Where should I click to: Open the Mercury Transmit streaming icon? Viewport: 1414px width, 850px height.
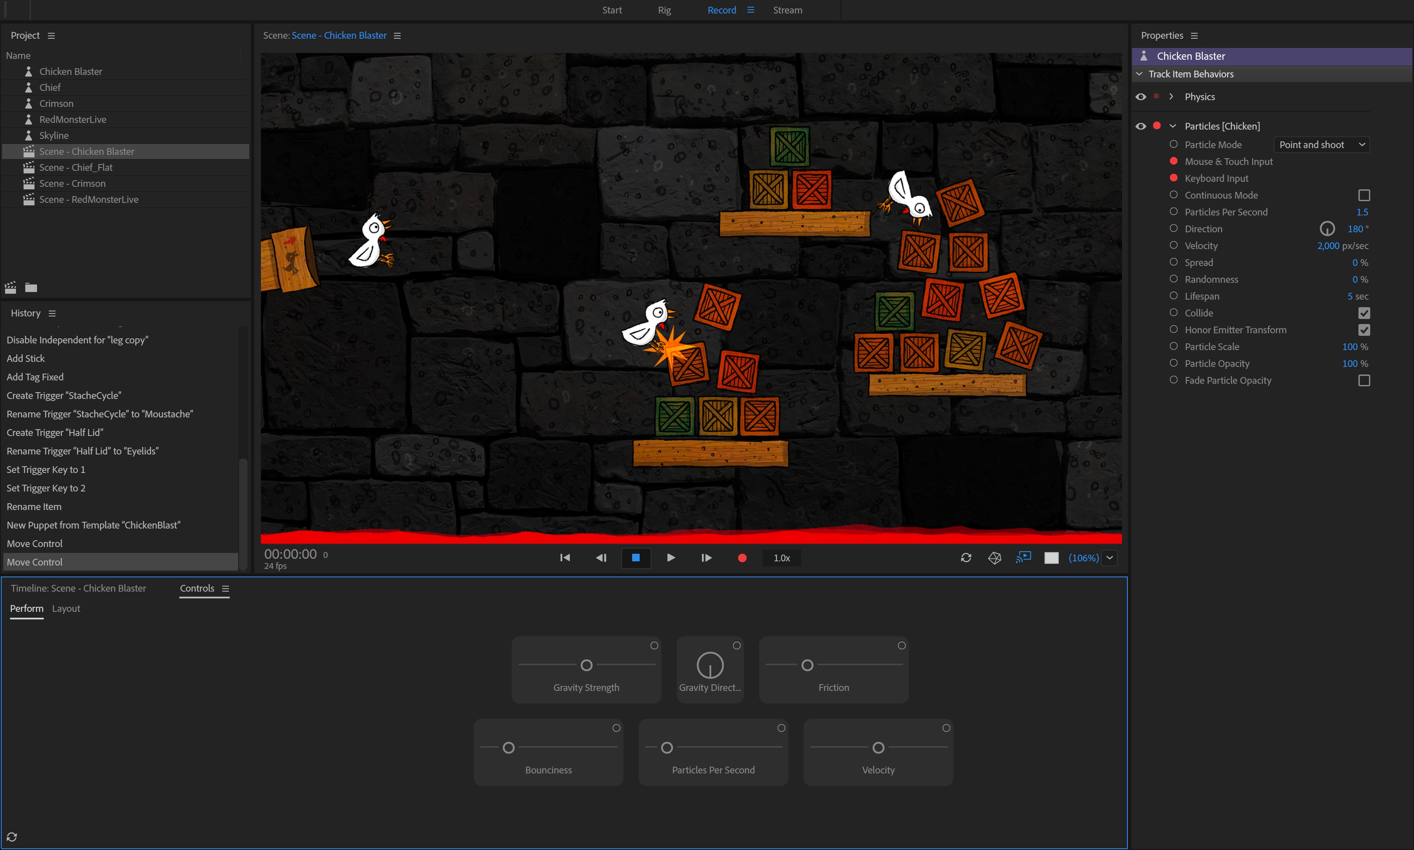pos(1023,557)
